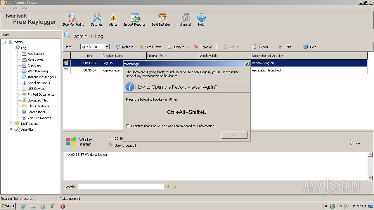Collapse the admin tree node
The height and width of the screenshot is (210, 374).
4,42
